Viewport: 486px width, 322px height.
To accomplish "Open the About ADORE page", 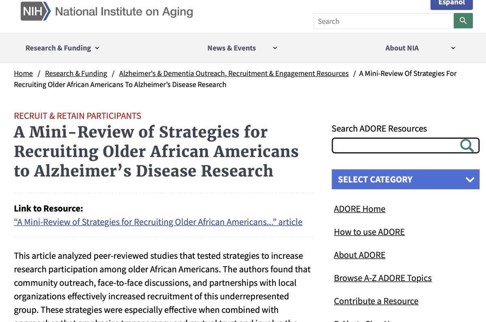I will point(359,255).
